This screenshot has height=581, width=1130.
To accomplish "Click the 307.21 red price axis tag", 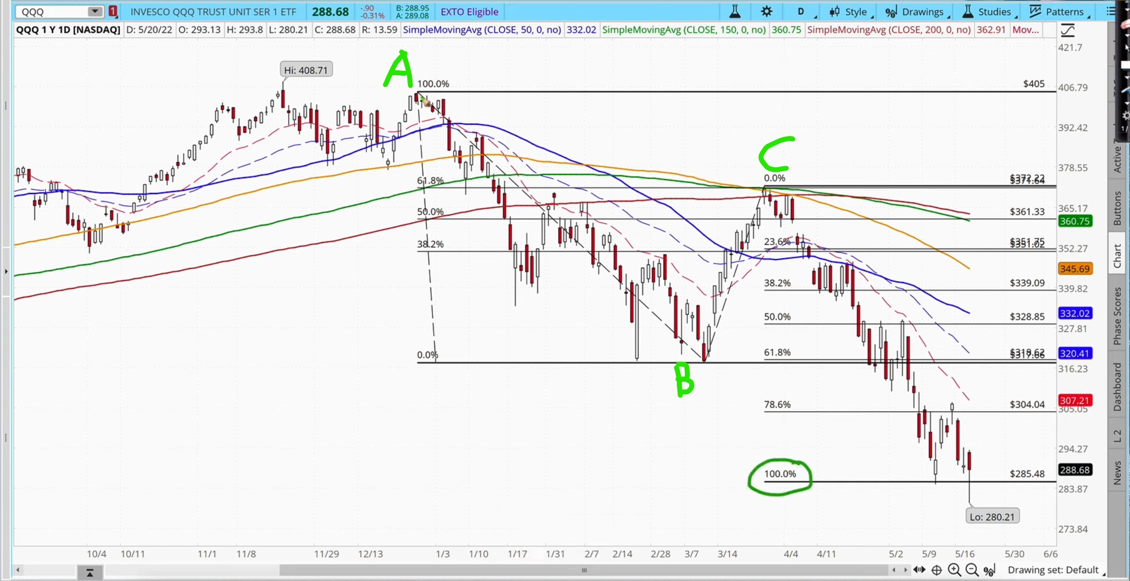I will coord(1075,400).
